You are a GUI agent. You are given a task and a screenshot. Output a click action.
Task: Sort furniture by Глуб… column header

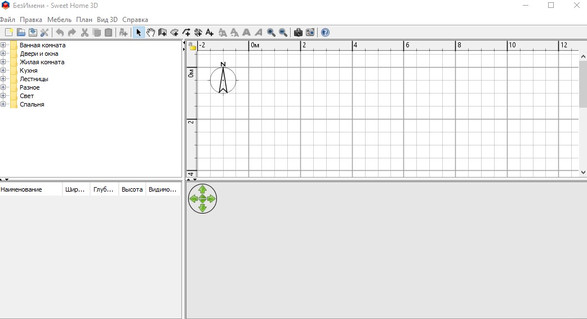click(104, 189)
